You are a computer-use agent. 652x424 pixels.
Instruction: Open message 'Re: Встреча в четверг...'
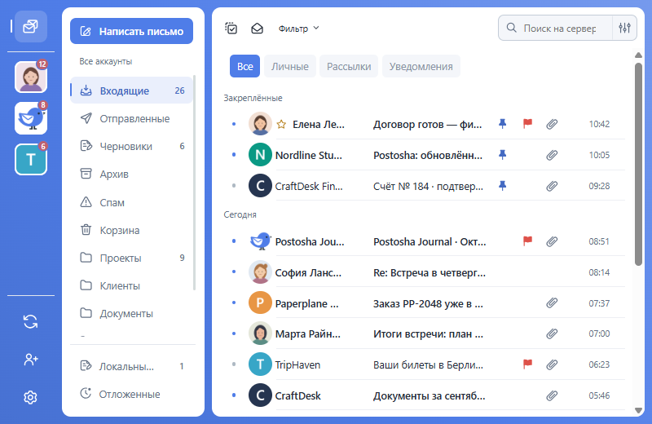point(430,273)
